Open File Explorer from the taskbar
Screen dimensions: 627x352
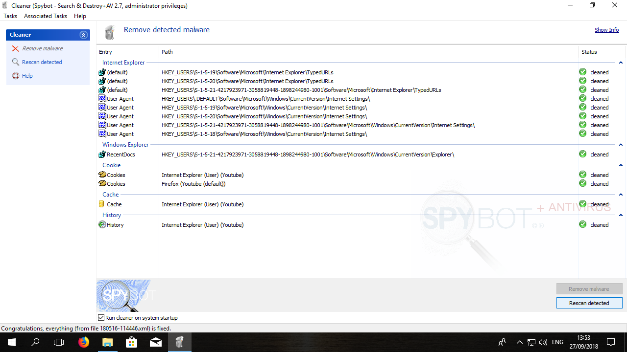107,342
